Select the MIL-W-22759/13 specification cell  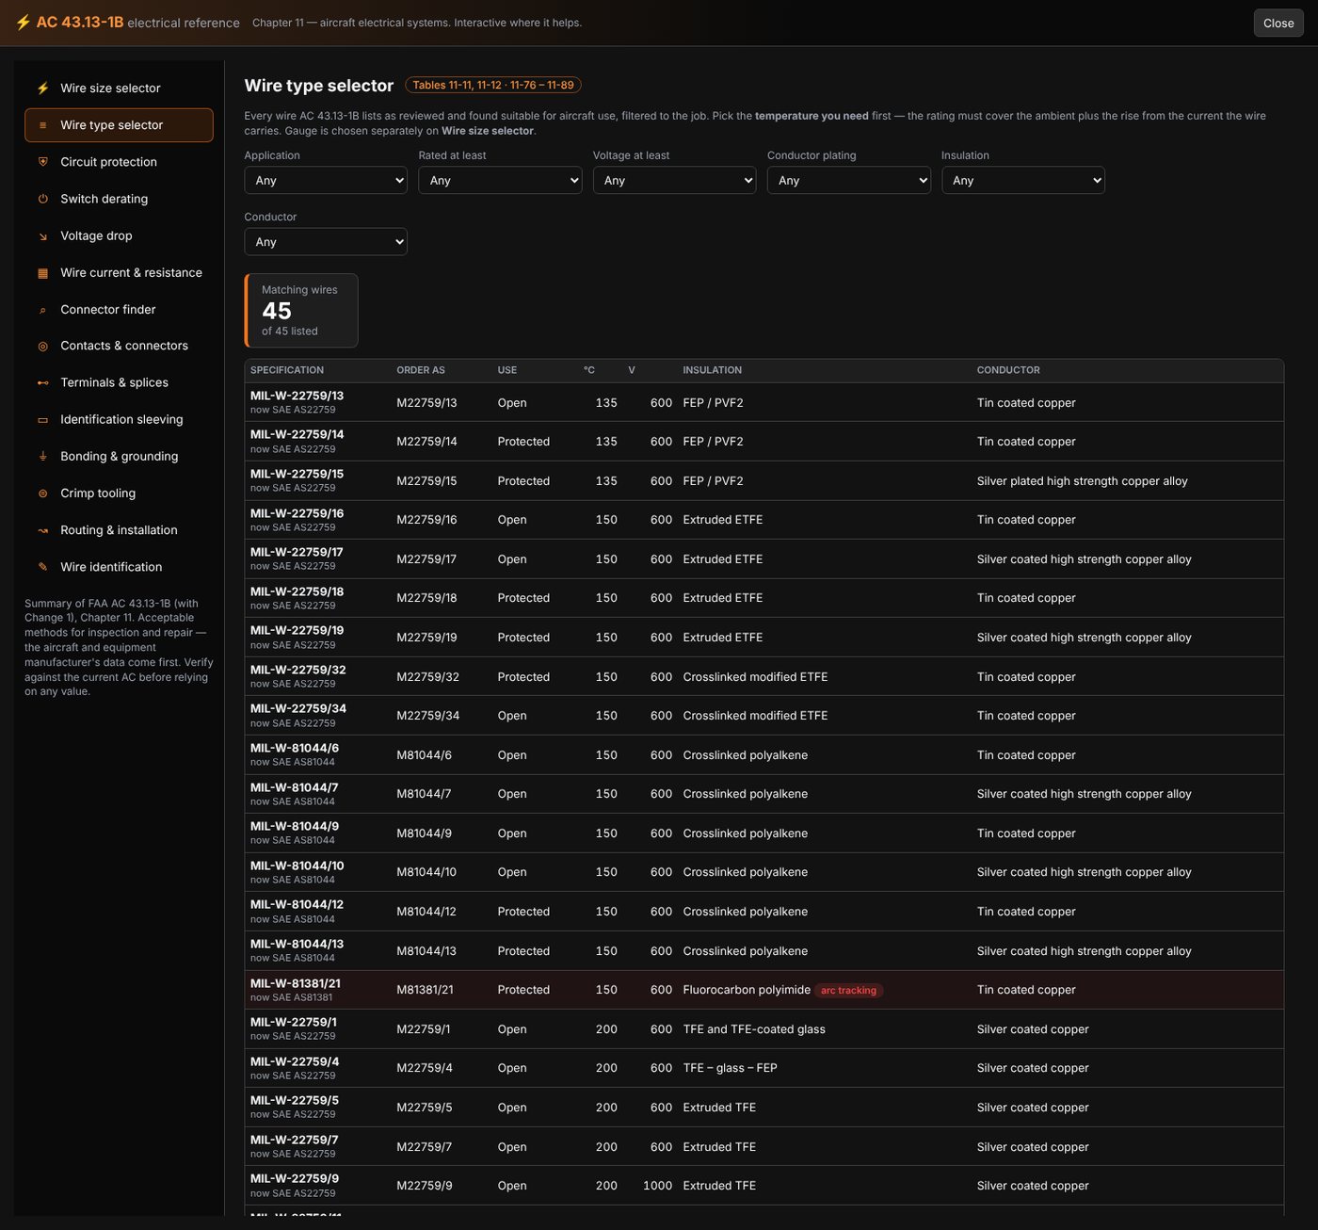click(317, 403)
